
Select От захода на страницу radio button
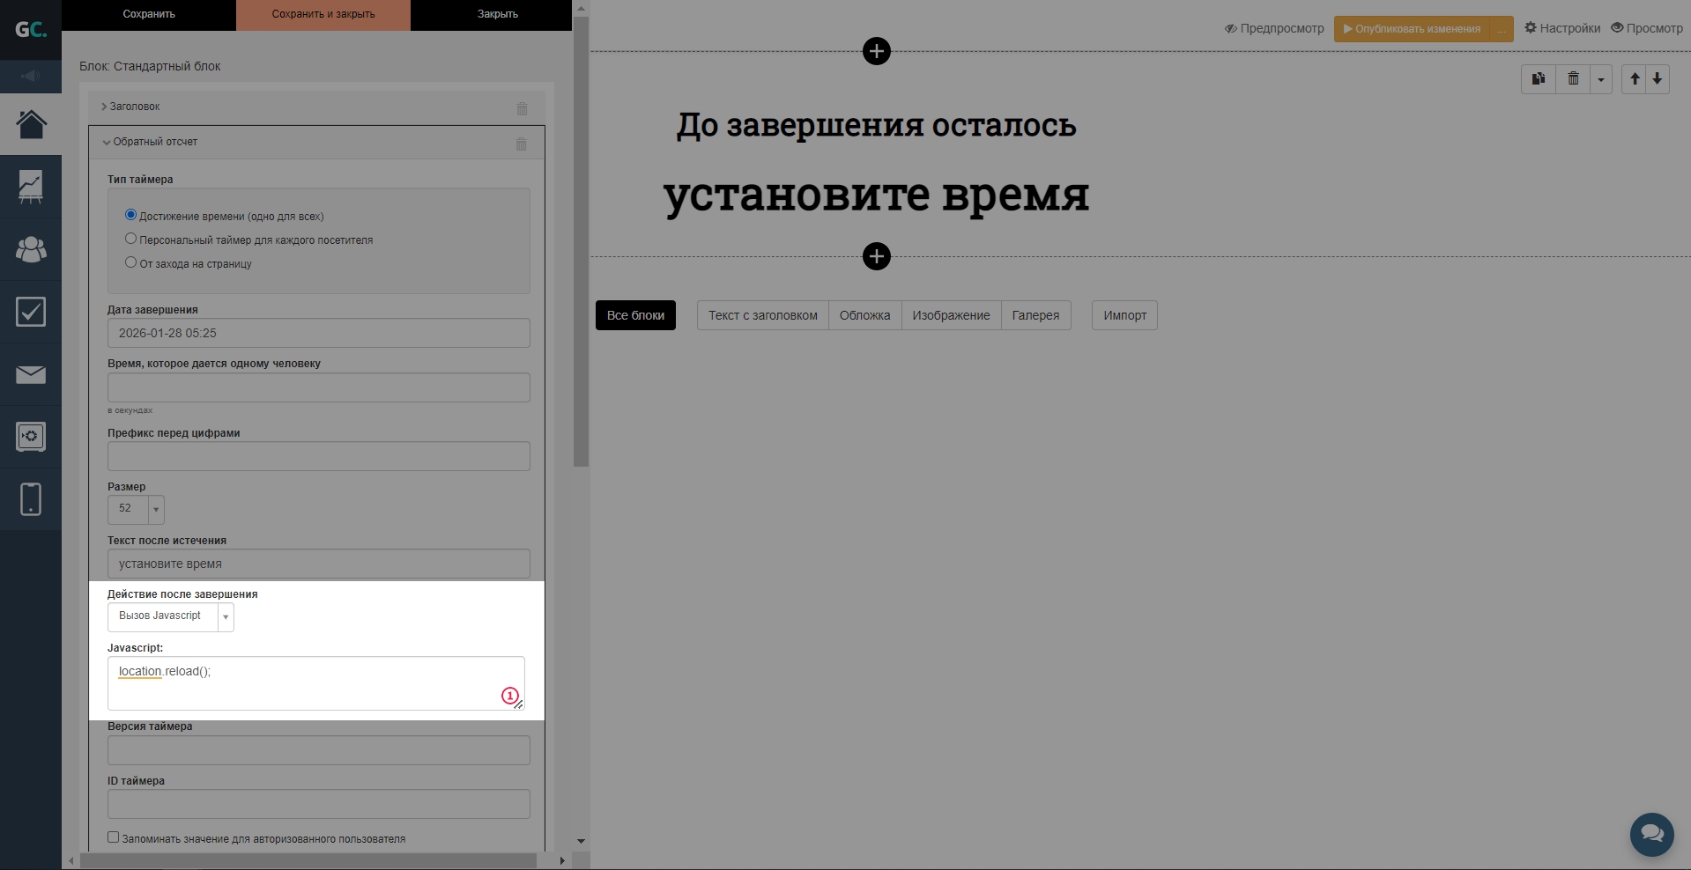click(131, 262)
